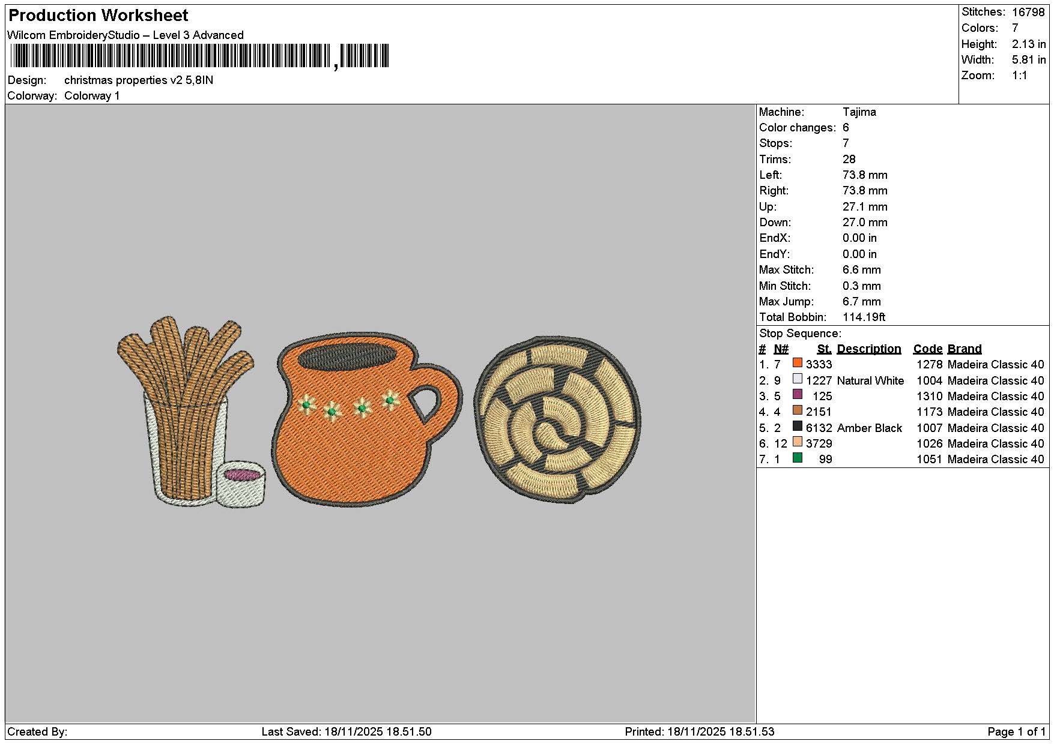The image size is (1054, 744).
Task: Click the Stitches count 16798
Action: click(x=1028, y=12)
